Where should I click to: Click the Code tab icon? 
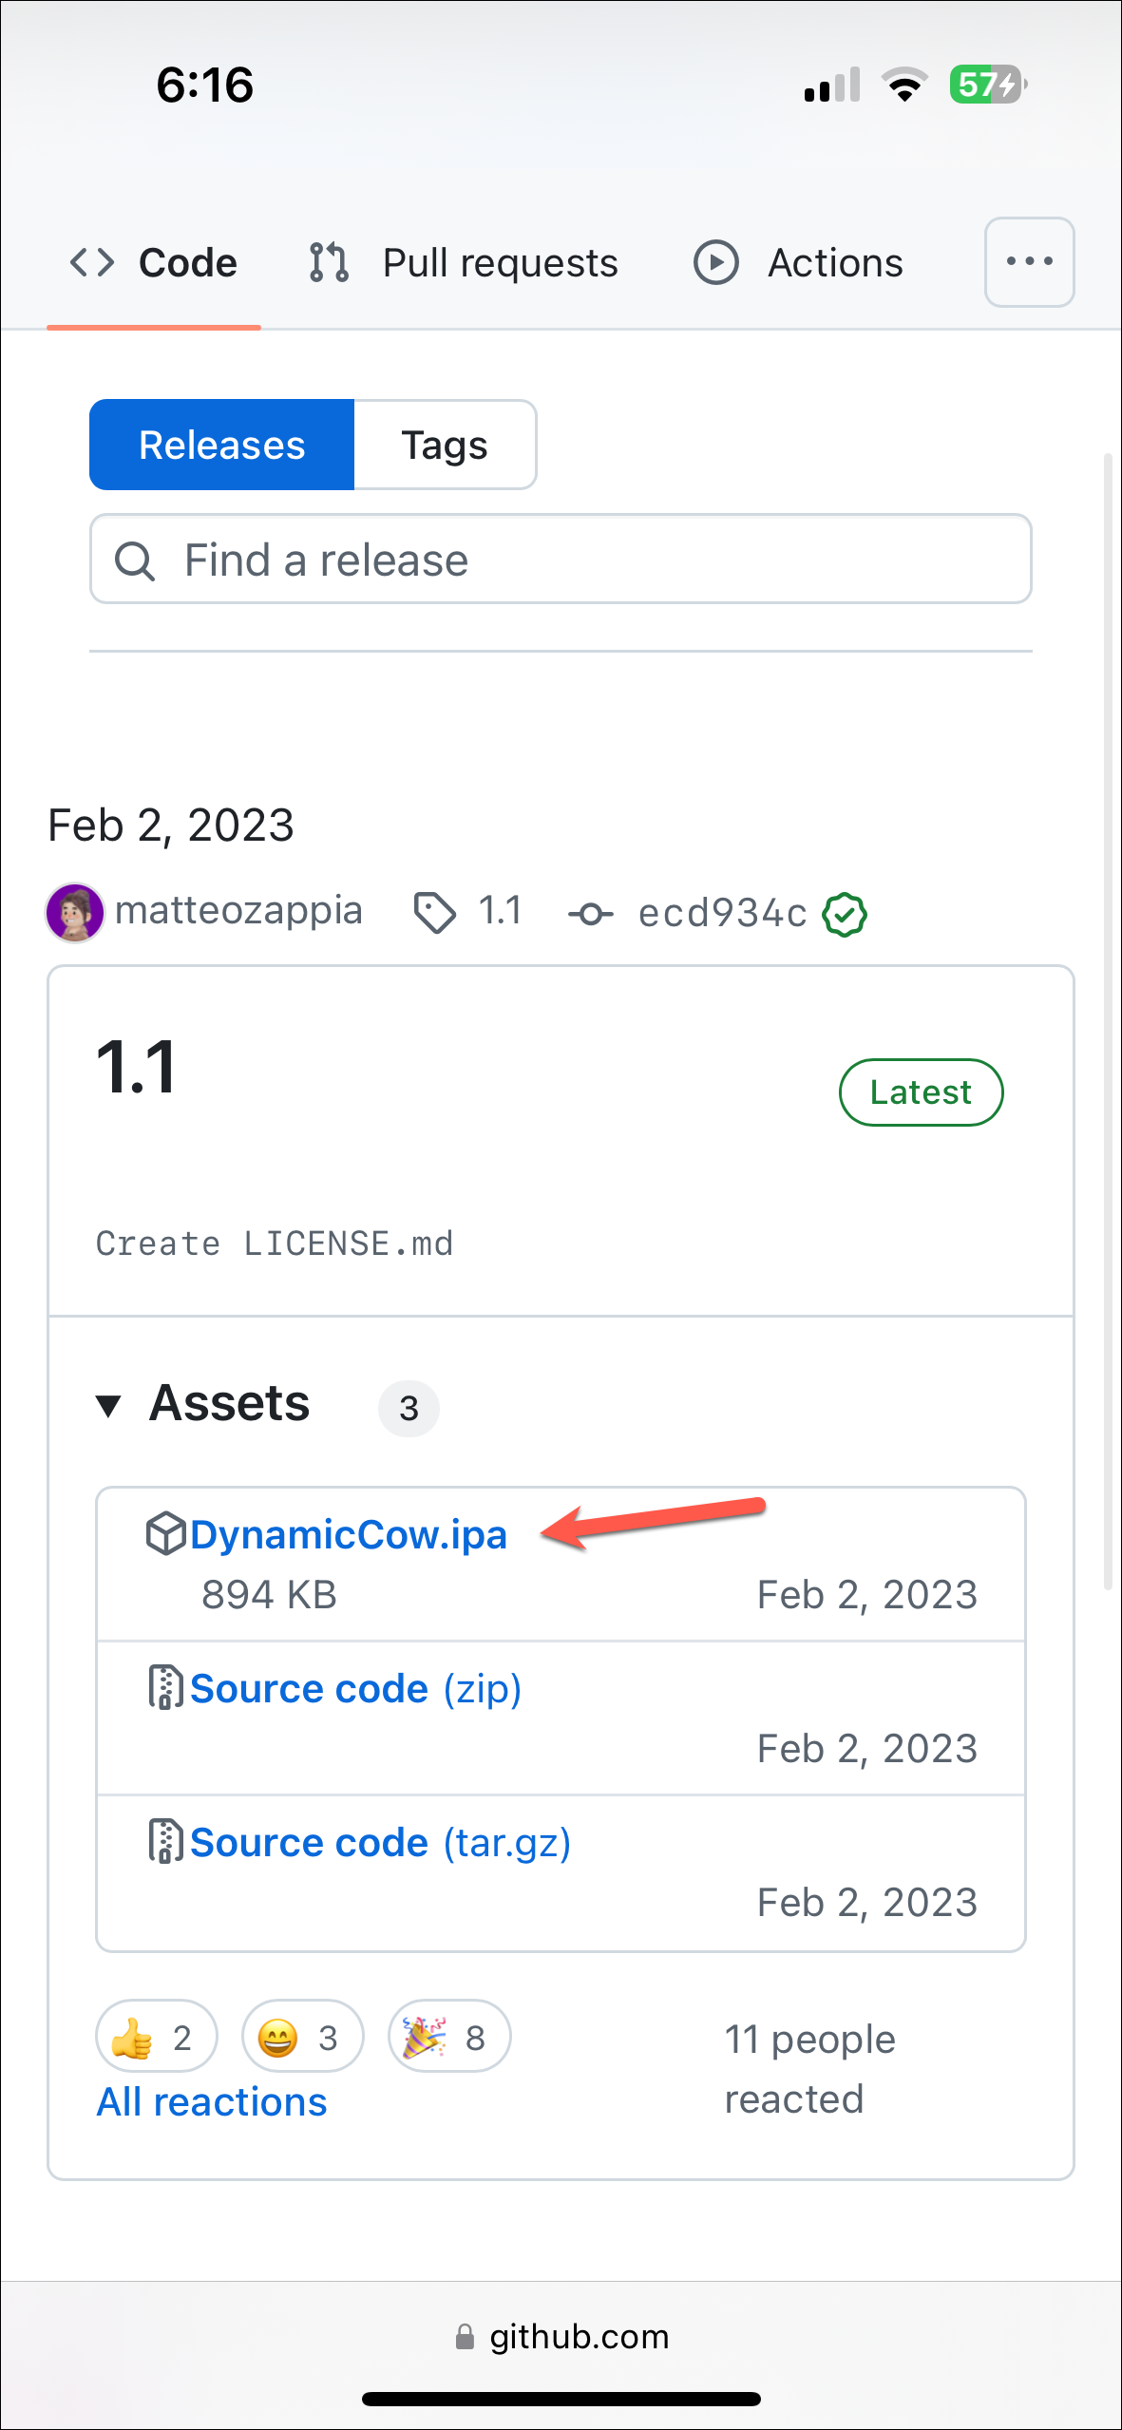(x=92, y=262)
